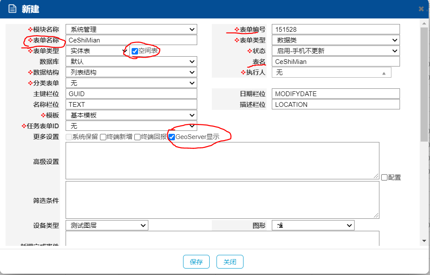Click inside the 高级设置 text area
The height and width of the screenshot is (275, 430).
(222, 160)
